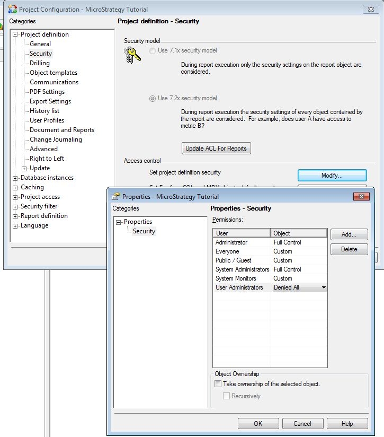Expand the Database instances category
This screenshot has height=437, width=384.
coord(15,178)
